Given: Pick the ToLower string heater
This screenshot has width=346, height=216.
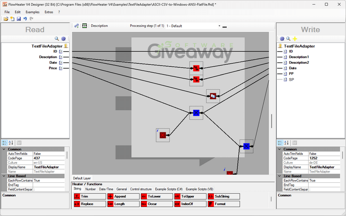Looking at the screenshot, I should [x=157, y=196].
